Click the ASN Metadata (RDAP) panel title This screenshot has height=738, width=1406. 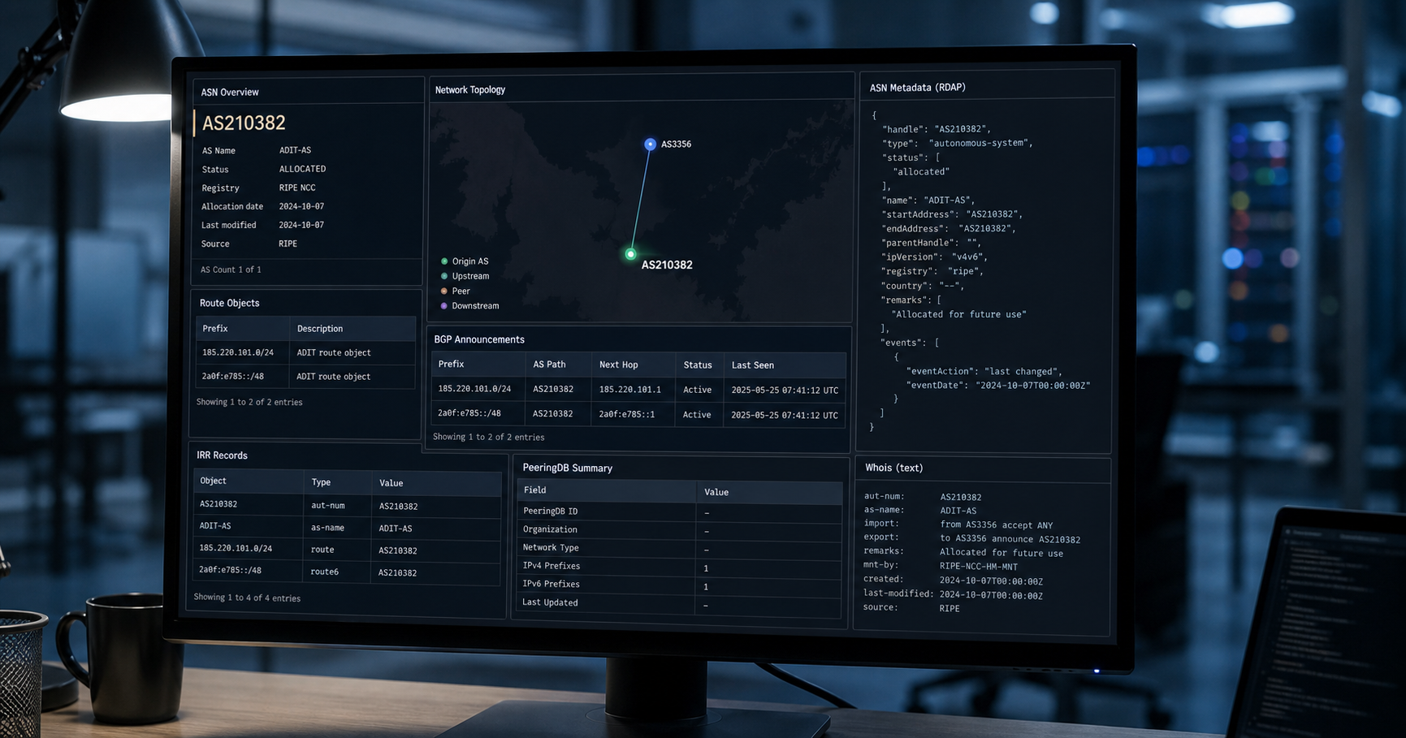tap(918, 88)
